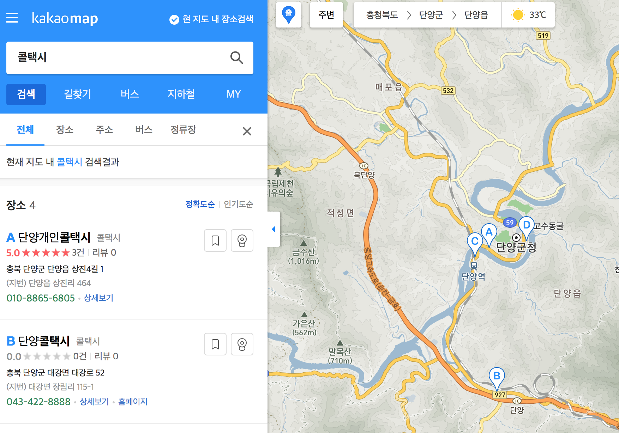Click address 충북 단양군 대강면 대강로 52
The height and width of the screenshot is (433, 619).
tap(55, 373)
